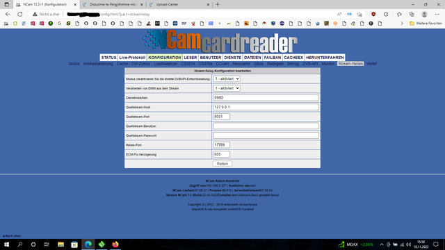Switch to the Diskutime-te-Pergjithshme tab
Viewport: 445px width, 250px height.
click(x=113, y=5)
